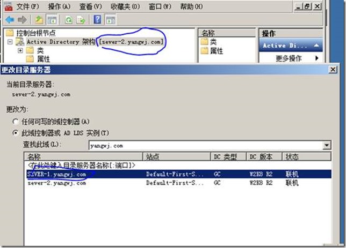The image size is (346, 248).
Task: Sort by the 名称 column header in dialog
Action: 83,157
